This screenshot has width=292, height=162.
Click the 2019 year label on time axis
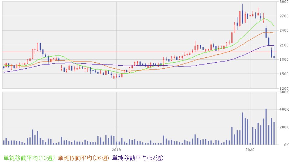pos(116,150)
